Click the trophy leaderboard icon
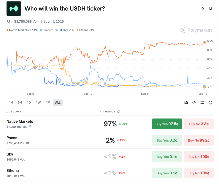The height and width of the screenshot is (184, 219). click(8, 22)
